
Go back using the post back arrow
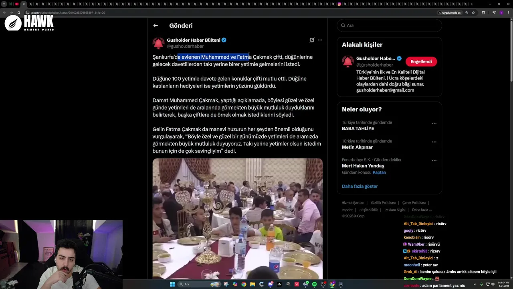point(156,25)
